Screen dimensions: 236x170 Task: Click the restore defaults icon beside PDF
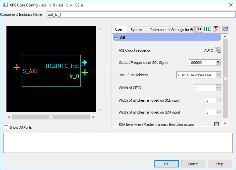point(226,29)
